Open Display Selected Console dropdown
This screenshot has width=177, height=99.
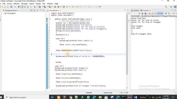pos(171,13)
